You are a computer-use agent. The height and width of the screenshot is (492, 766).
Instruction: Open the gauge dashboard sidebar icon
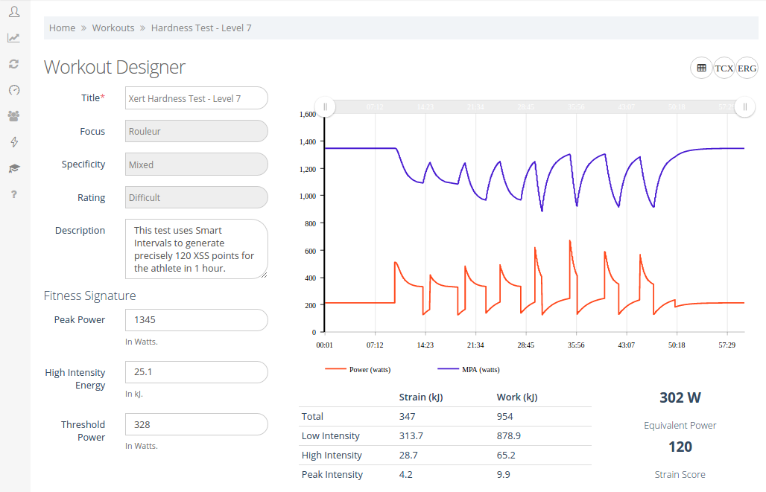point(14,90)
